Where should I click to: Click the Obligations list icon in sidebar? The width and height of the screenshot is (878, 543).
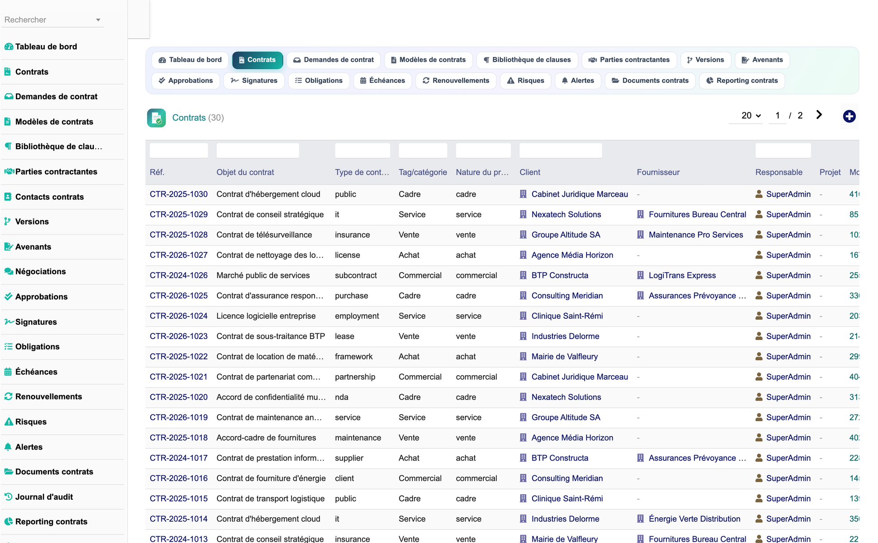[x=8, y=346]
